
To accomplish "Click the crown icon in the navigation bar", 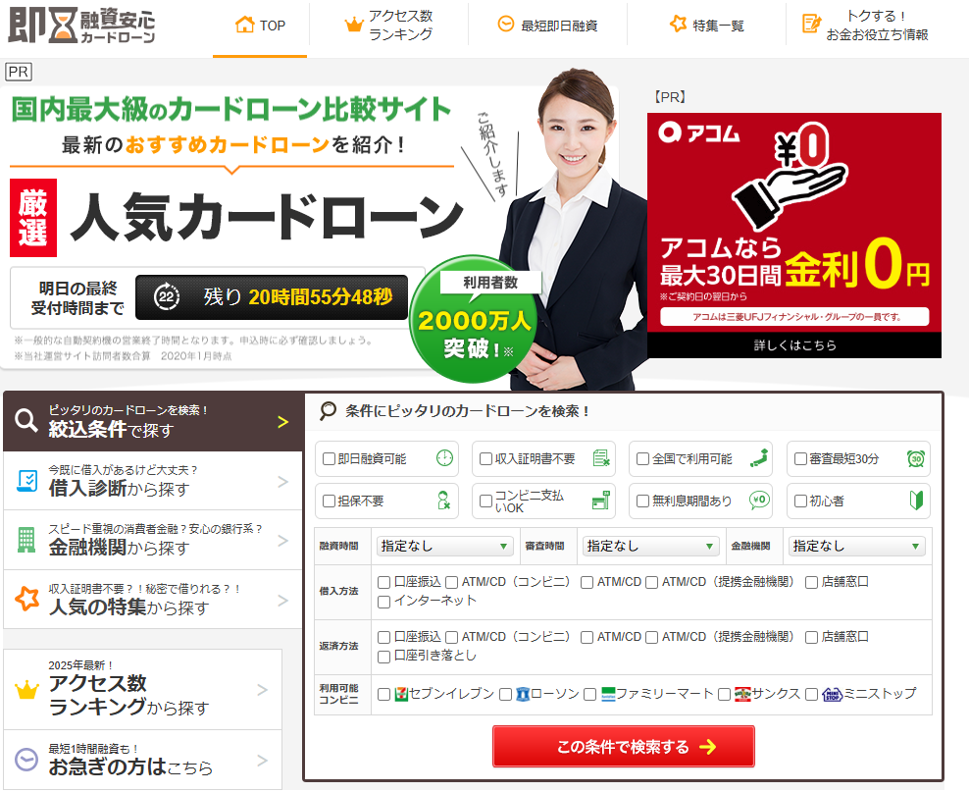I will click(x=354, y=26).
